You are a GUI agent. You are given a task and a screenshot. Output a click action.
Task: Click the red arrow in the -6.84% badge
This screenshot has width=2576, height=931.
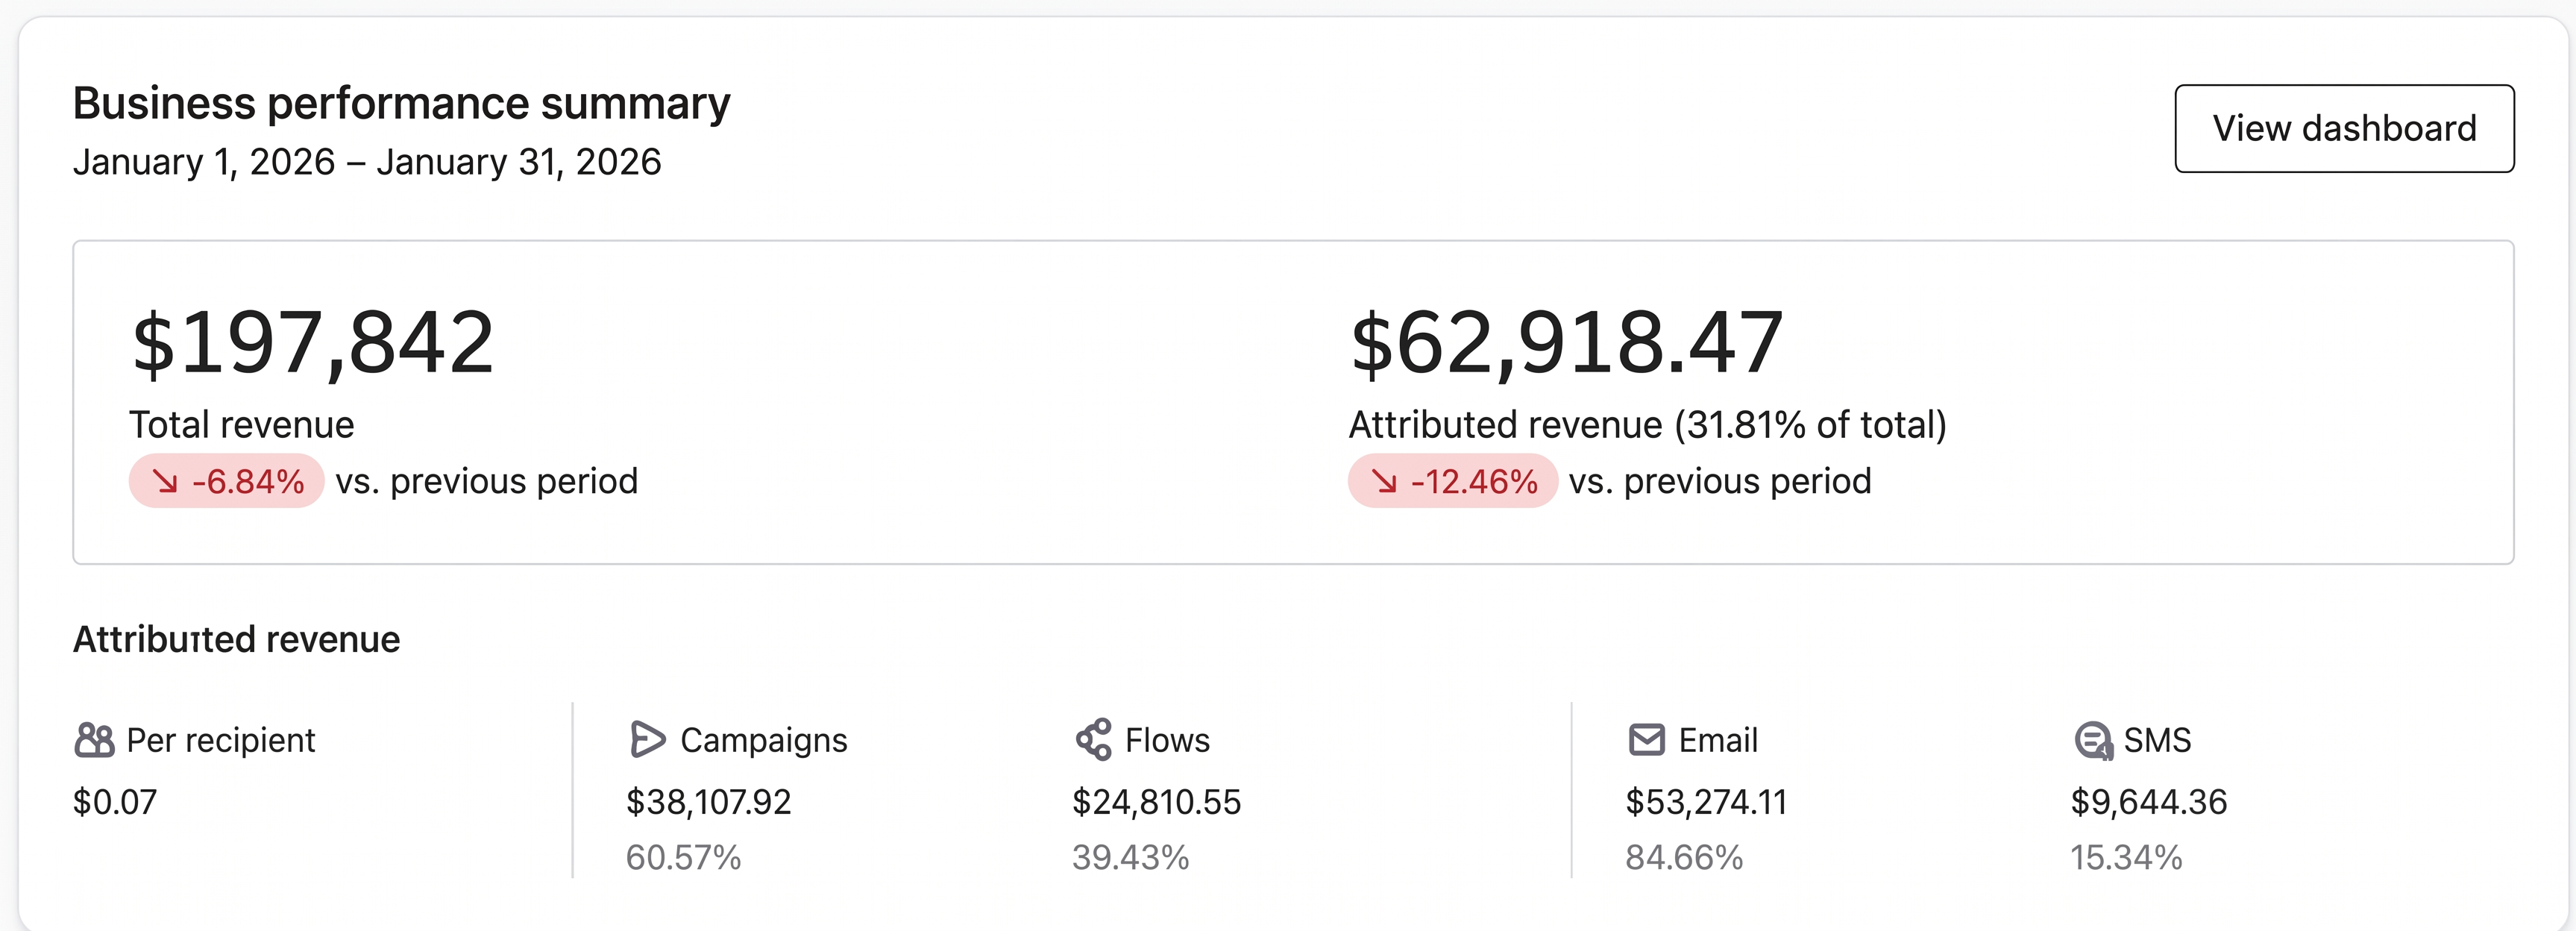(x=168, y=481)
